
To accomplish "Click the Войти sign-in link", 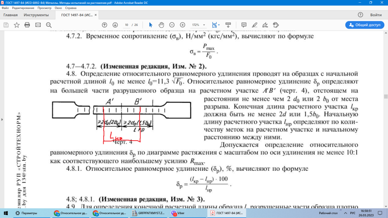I will click(x=376, y=15).
